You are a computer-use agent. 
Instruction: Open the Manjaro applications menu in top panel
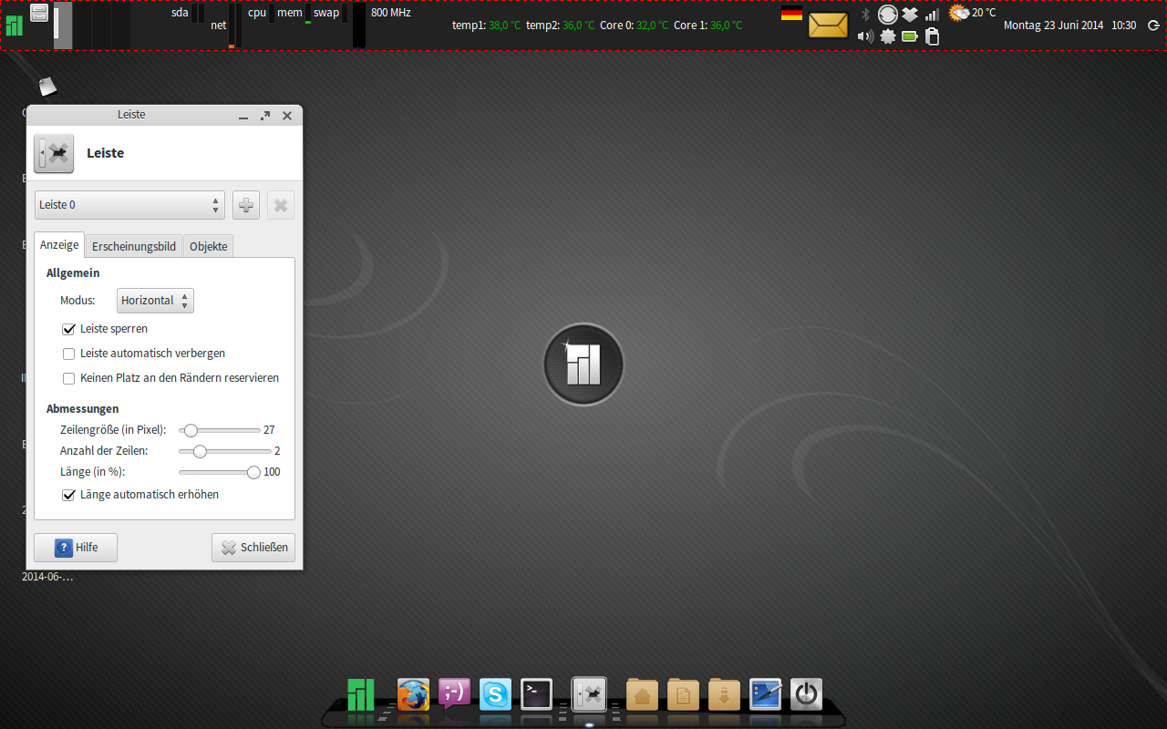point(14,26)
